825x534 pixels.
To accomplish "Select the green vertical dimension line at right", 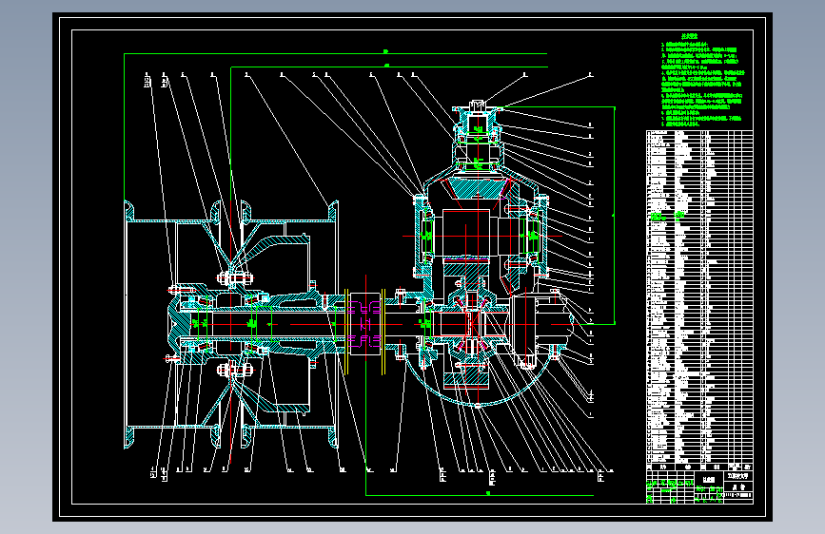I will tap(614, 216).
